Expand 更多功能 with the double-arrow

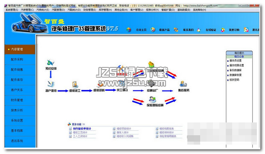pos(84,124)
